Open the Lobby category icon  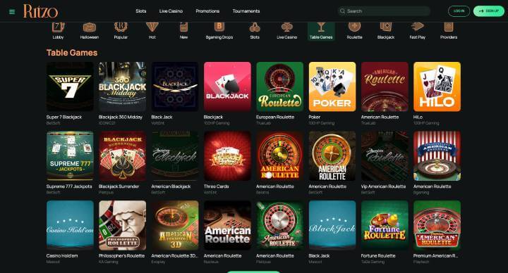(58, 27)
